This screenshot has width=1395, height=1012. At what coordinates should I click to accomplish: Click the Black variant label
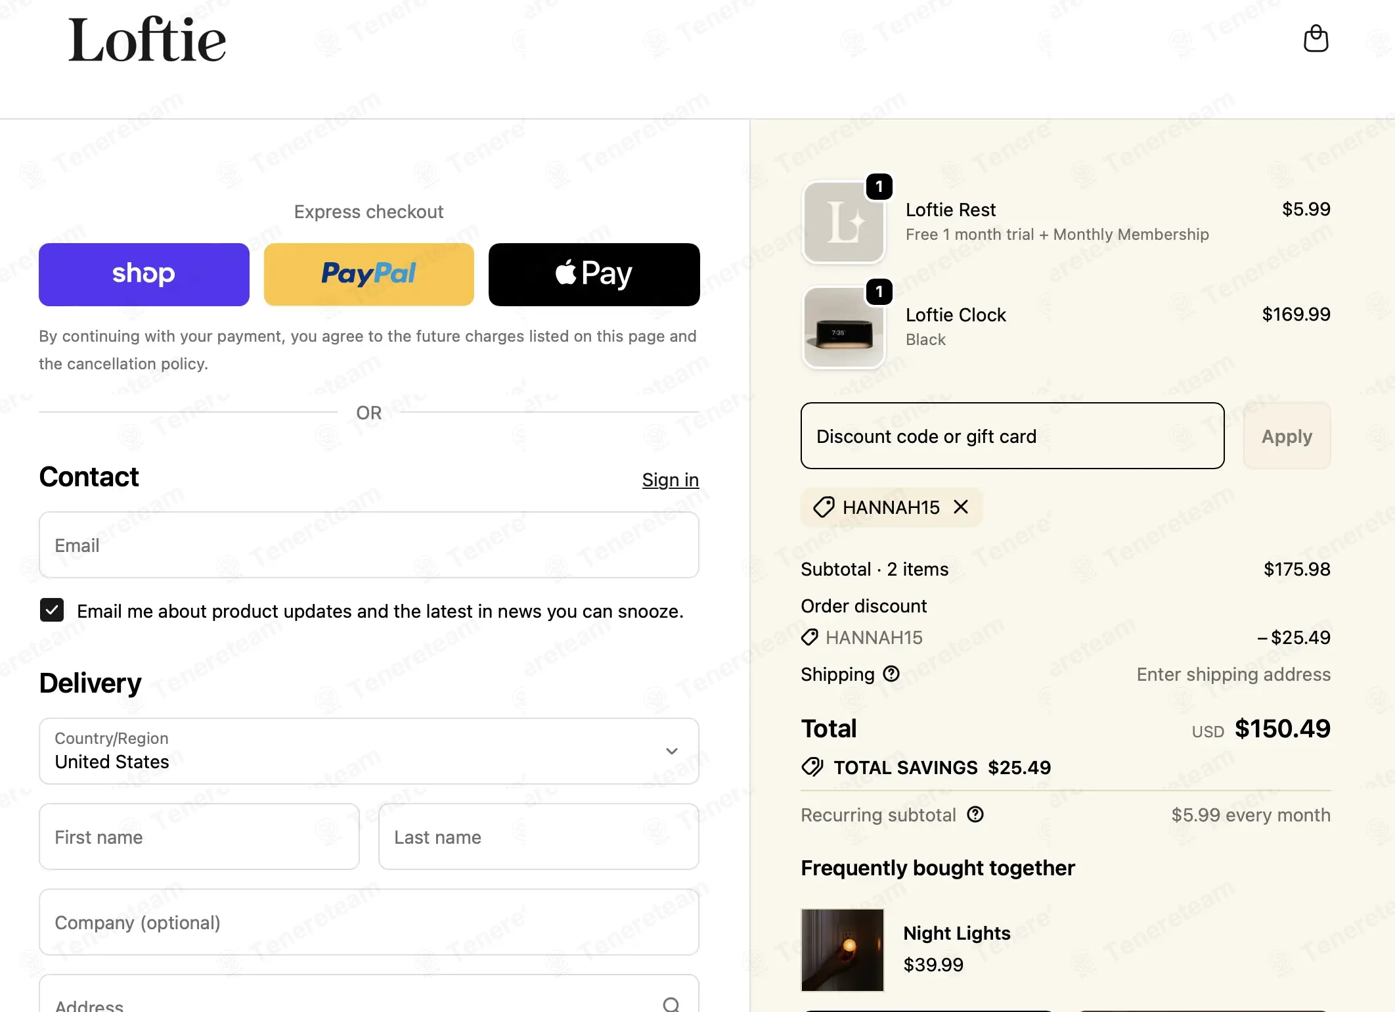925,340
